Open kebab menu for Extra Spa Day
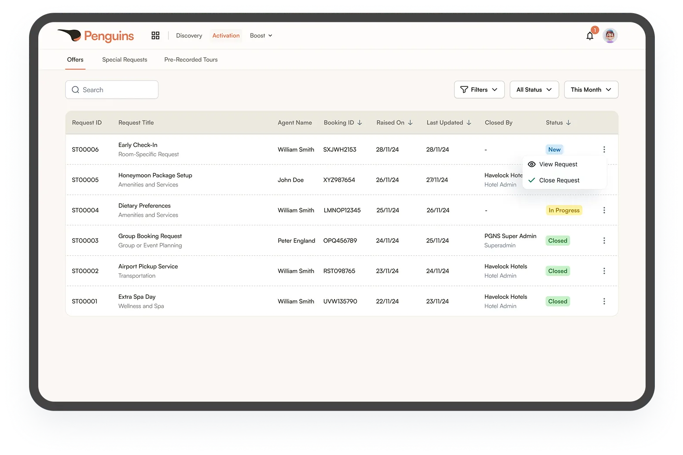The height and width of the screenshot is (455, 683). pos(604,301)
